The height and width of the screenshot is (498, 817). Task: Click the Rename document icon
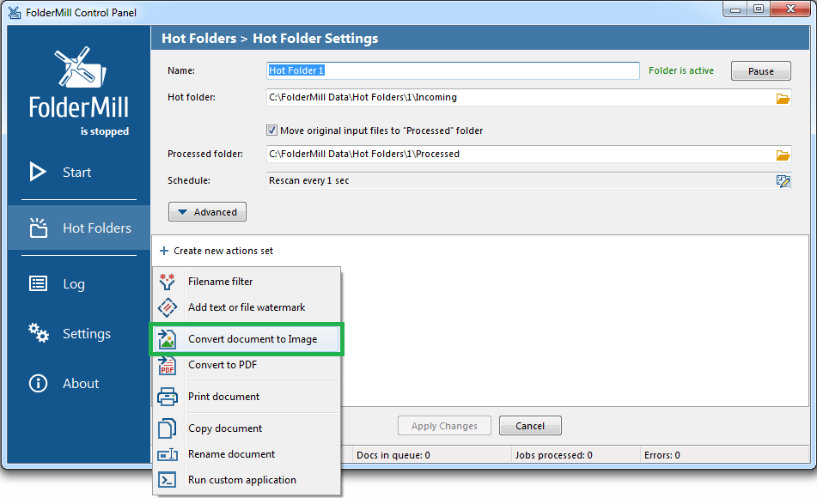click(168, 454)
